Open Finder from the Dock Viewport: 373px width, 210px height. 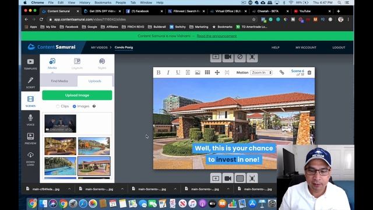tap(43, 204)
